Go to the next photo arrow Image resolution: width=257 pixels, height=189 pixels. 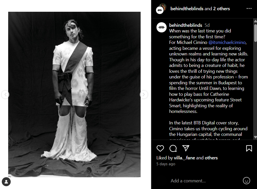144,94
